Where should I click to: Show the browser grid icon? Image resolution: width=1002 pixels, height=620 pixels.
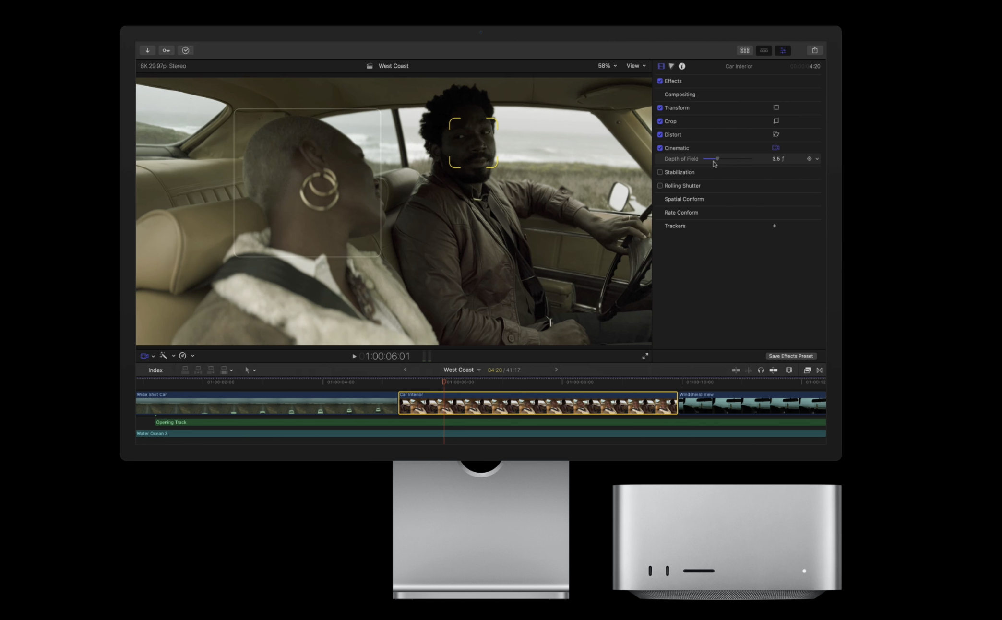(x=744, y=50)
